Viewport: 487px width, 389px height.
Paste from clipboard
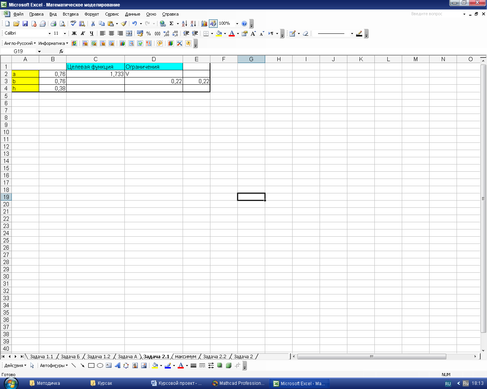point(111,24)
